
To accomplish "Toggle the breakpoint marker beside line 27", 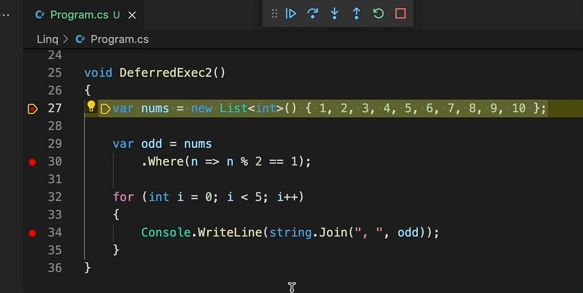I will tap(32, 109).
